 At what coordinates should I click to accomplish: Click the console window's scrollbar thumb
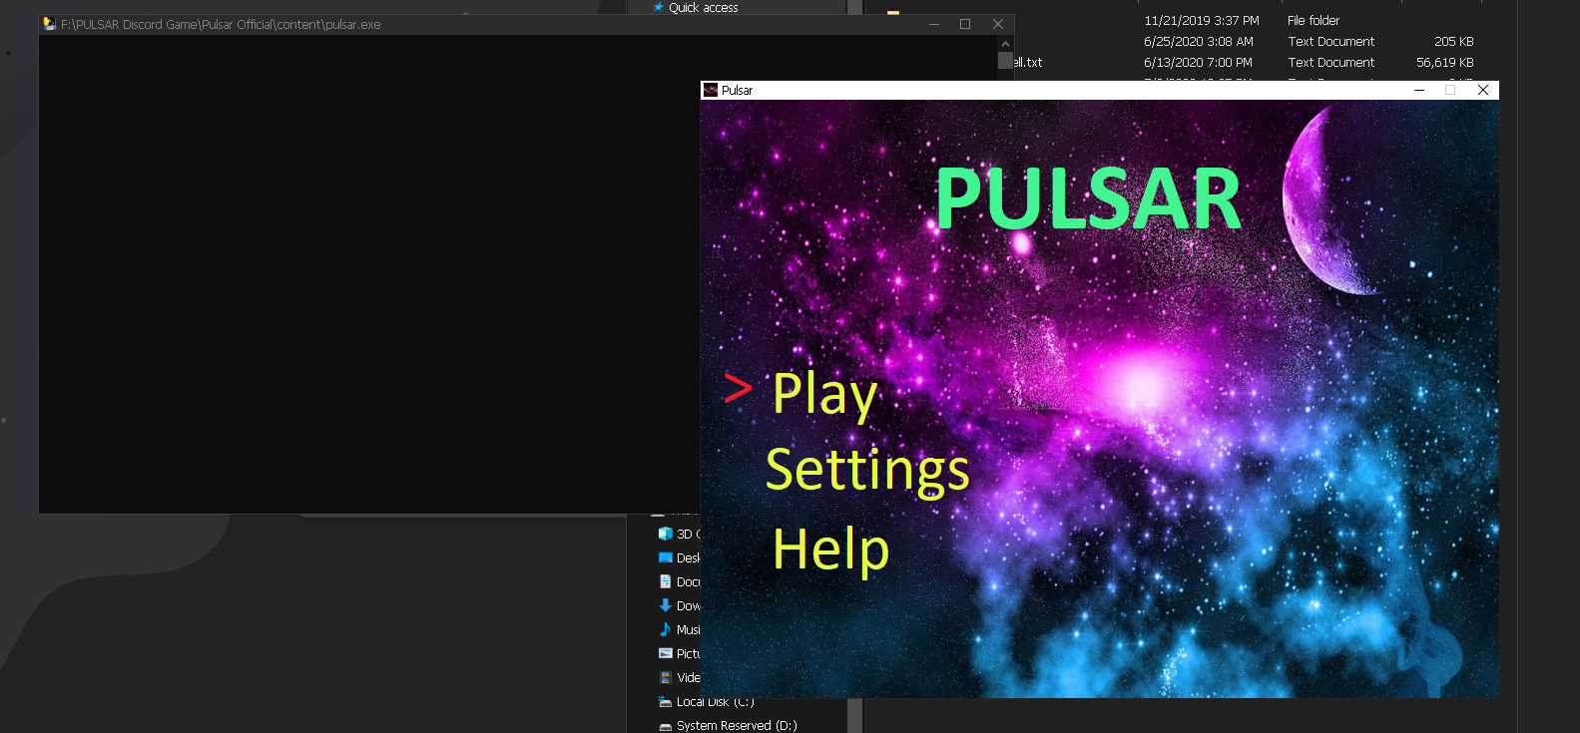click(1005, 60)
